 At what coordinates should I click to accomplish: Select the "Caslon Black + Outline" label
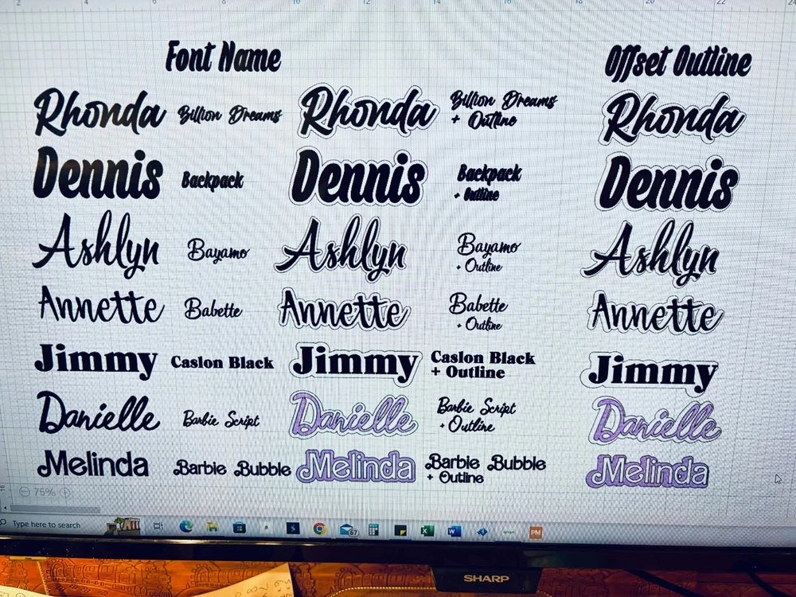[x=482, y=365]
